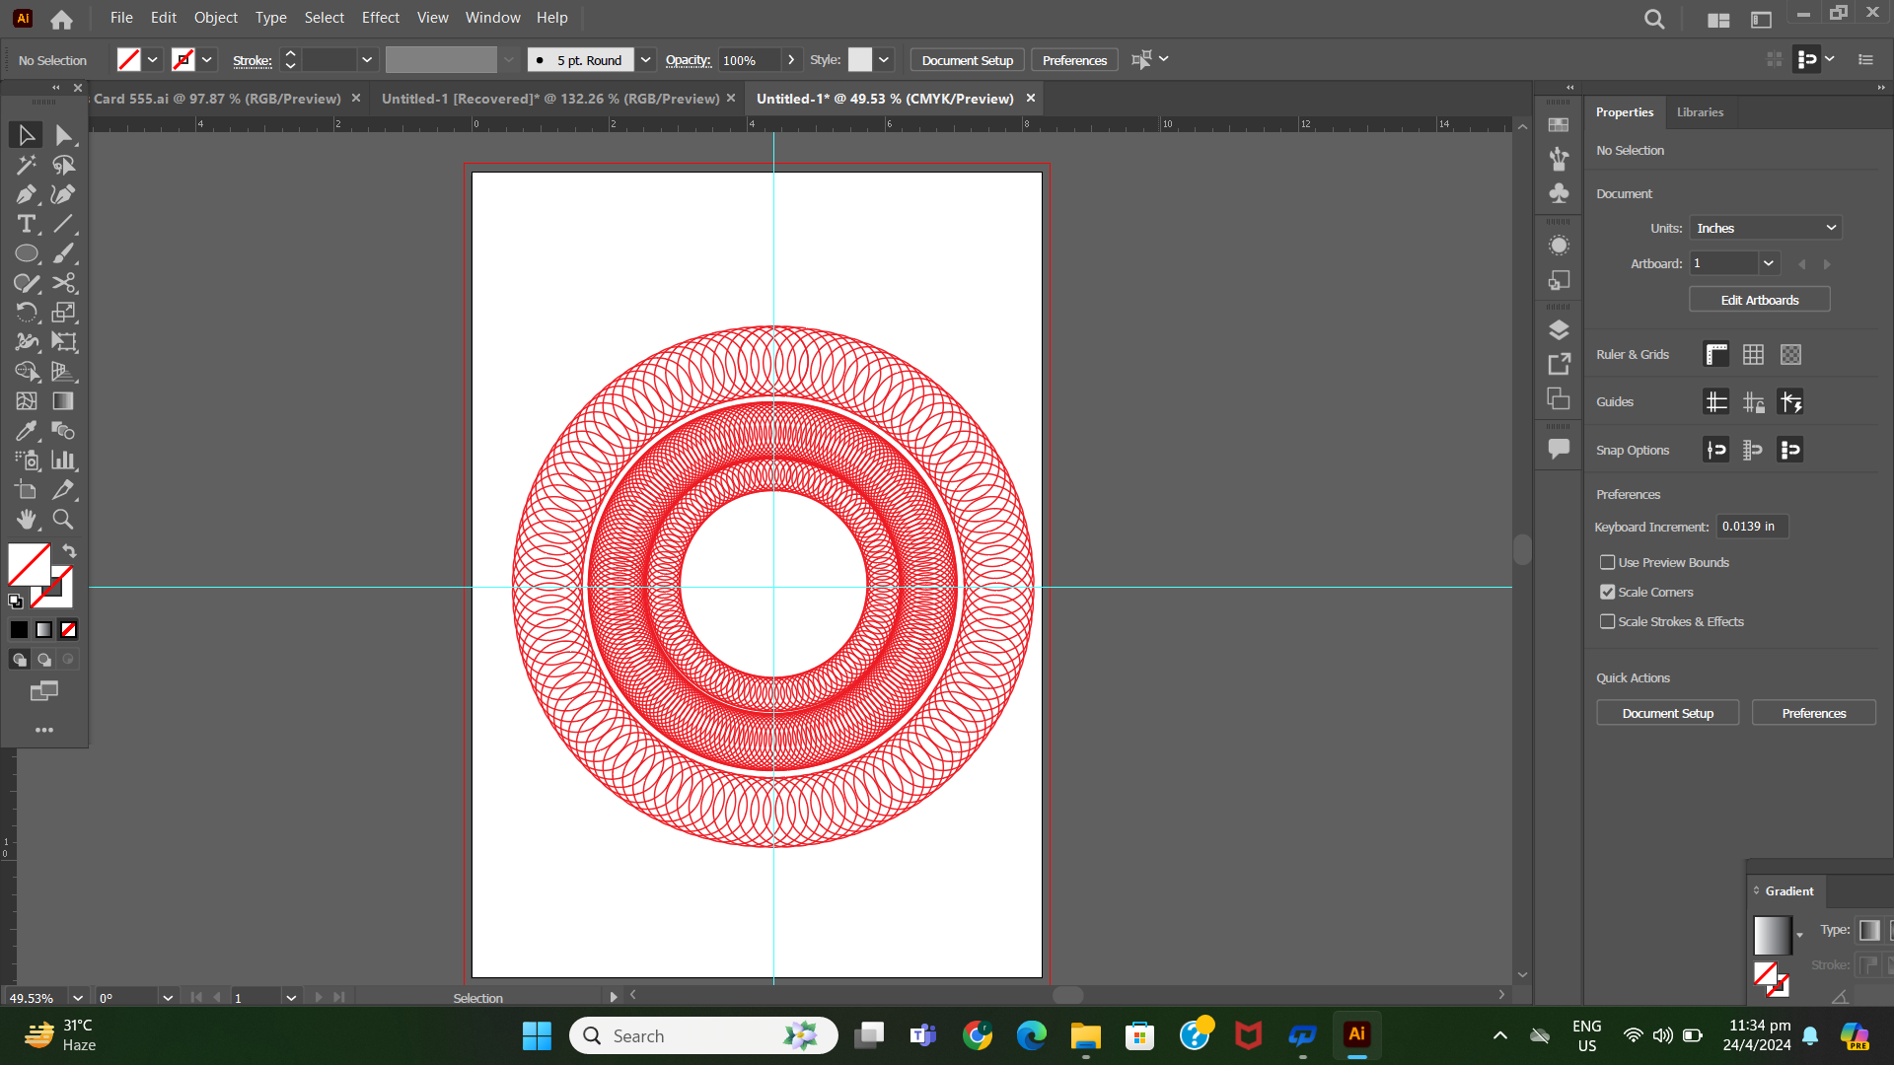1894x1065 pixels.
Task: Uncheck Scale Corners checkbox
Action: click(1607, 592)
